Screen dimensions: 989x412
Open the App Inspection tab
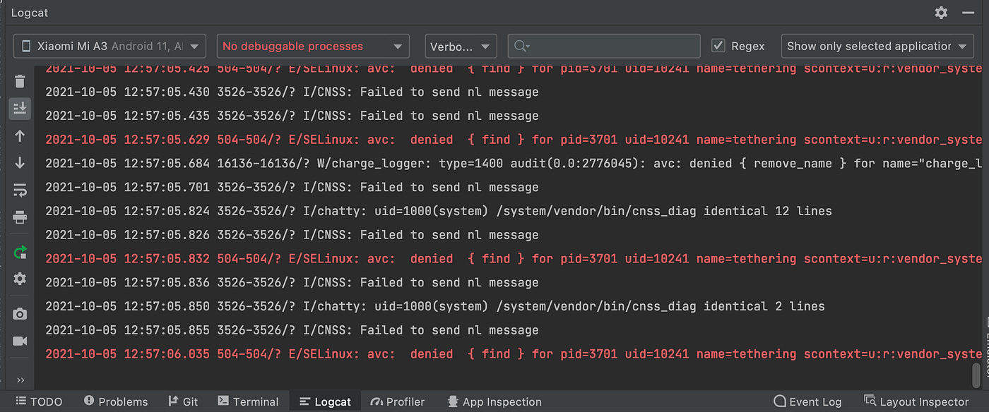pos(494,401)
